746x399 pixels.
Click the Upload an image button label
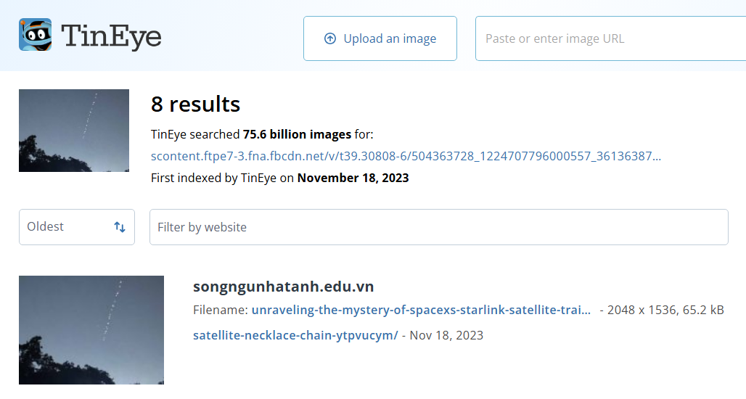tap(390, 38)
